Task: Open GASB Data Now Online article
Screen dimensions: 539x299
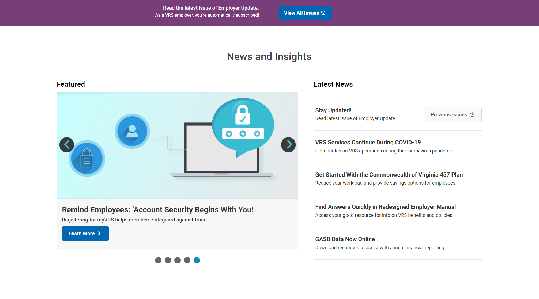Action: point(345,239)
